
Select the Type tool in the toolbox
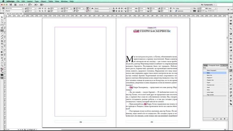(2, 31)
